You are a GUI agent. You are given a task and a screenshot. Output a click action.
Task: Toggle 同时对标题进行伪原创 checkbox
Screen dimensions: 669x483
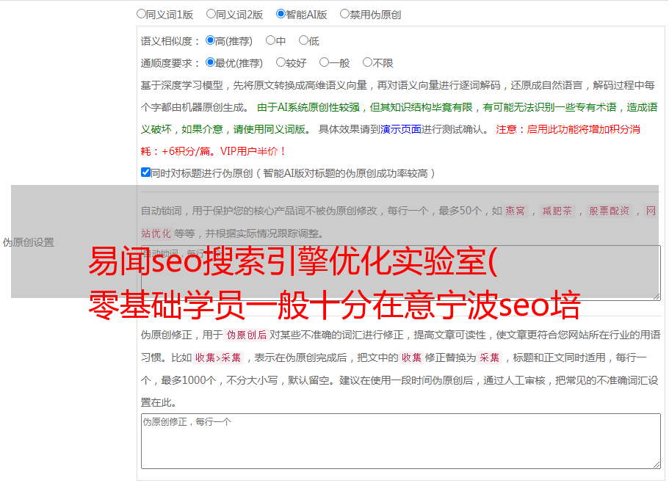(145, 172)
